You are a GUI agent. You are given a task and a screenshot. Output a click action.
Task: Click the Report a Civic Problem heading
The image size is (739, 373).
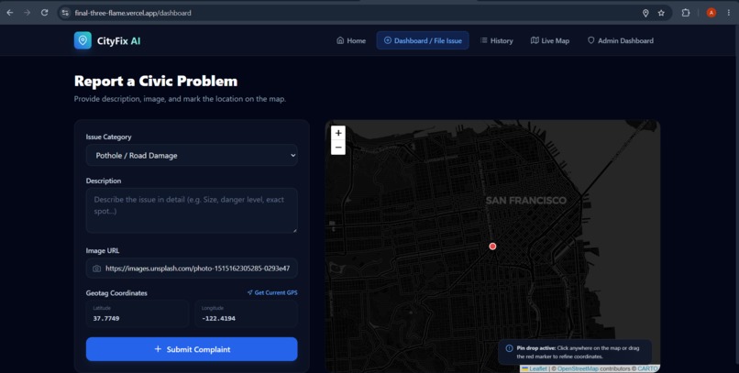pos(156,81)
